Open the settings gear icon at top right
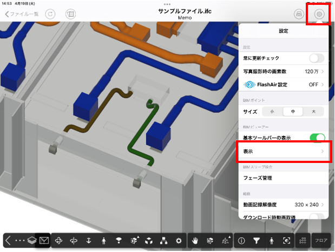The height and width of the screenshot is (252, 335). (x=319, y=14)
